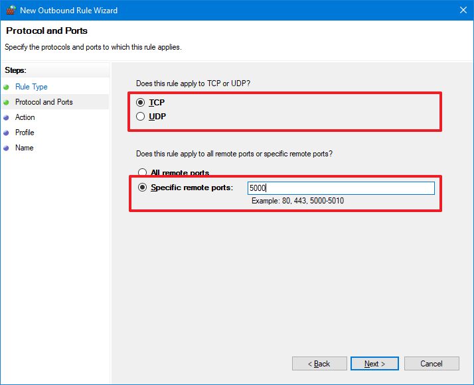Click the green bullet beside Rule Type
The width and height of the screenshot is (474, 385).
[7, 87]
